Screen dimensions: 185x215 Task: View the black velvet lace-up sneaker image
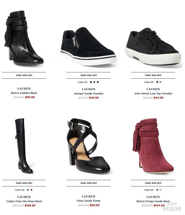(153, 47)
